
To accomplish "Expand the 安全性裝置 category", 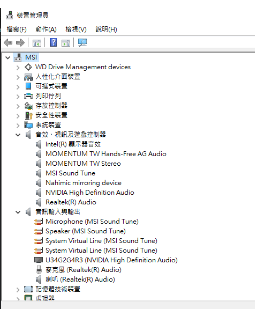I will coord(18,116).
